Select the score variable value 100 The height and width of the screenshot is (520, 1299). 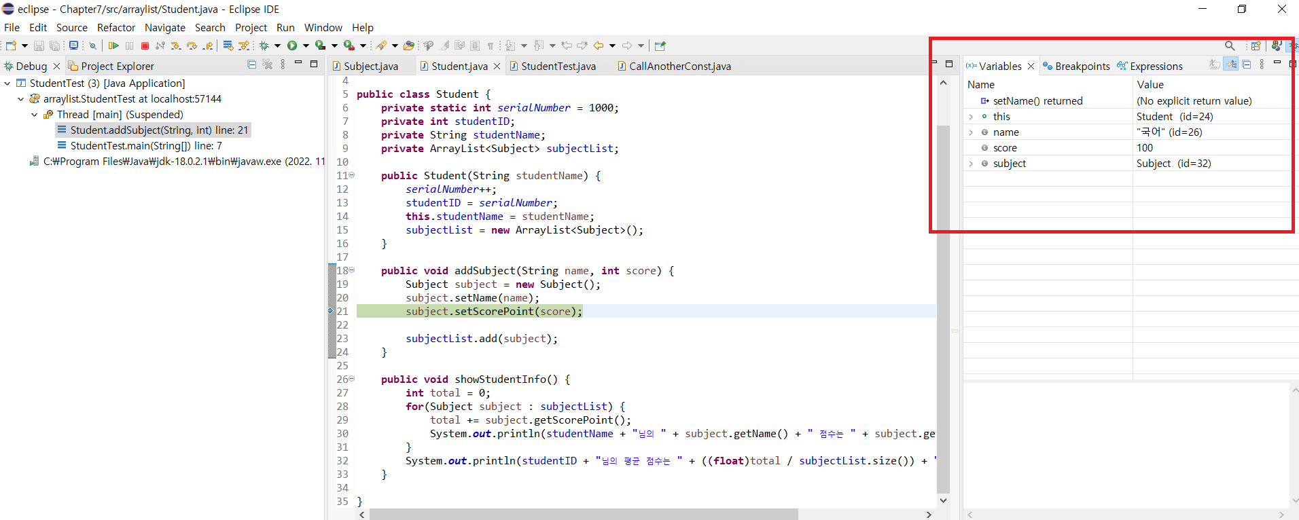pos(1145,148)
